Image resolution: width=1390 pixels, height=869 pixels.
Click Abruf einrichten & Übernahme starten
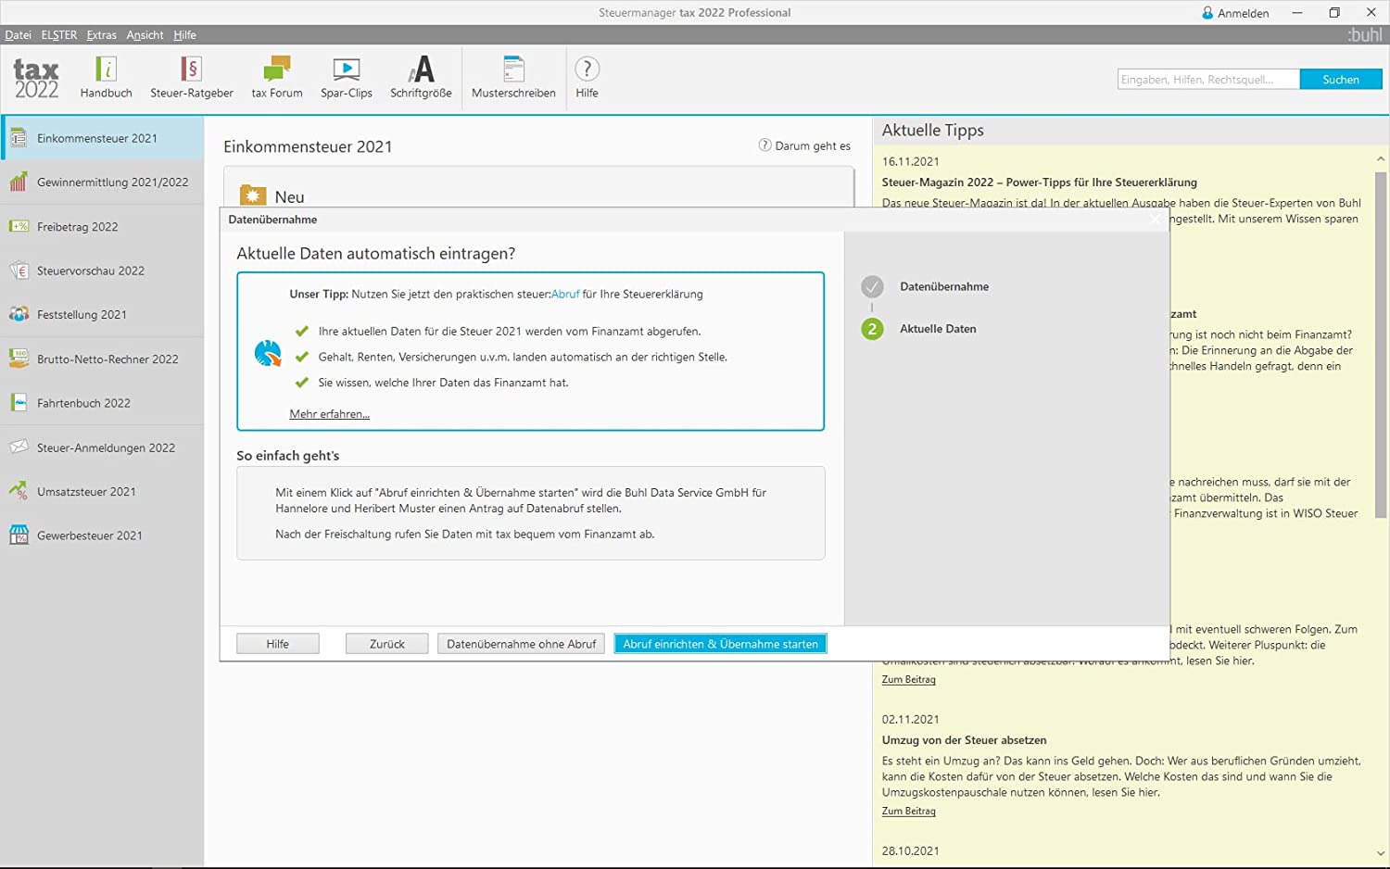pos(720,644)
